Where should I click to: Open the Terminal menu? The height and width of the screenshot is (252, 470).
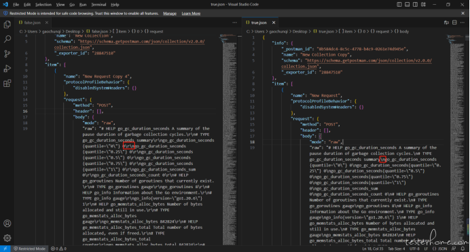(98, 5)
